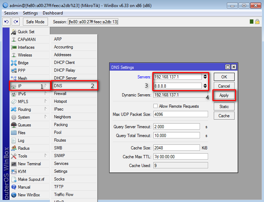Select Hotspot from IP submenu
Image resolution: width=264 pixels, height=202 pixels.
[x=74, y=101]
